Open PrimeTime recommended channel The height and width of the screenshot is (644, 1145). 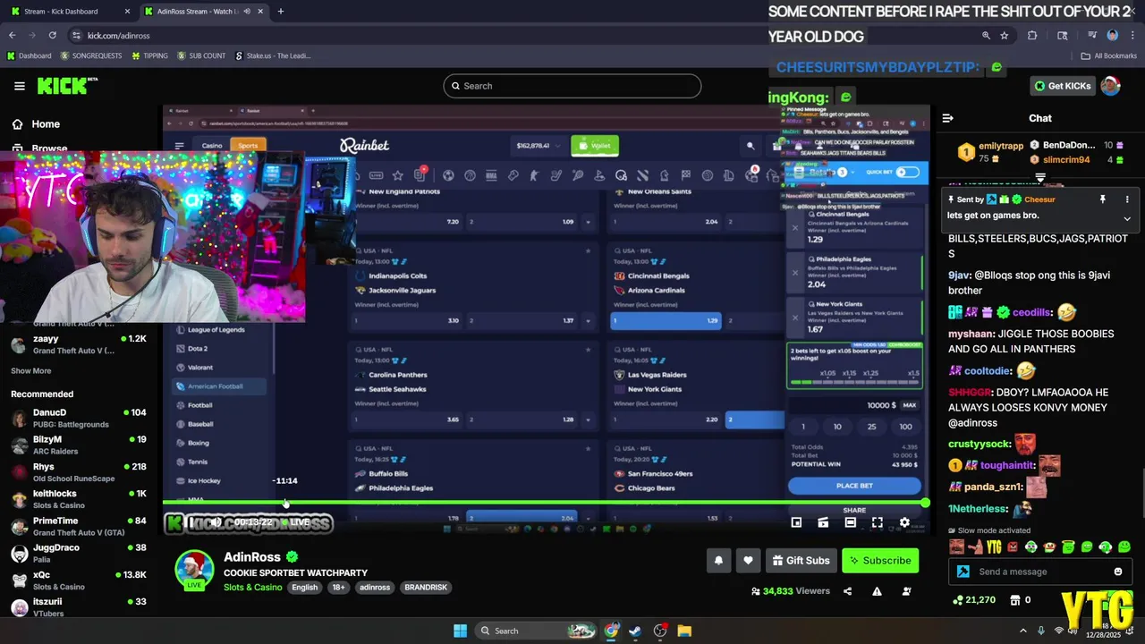[x=79, y=526]
